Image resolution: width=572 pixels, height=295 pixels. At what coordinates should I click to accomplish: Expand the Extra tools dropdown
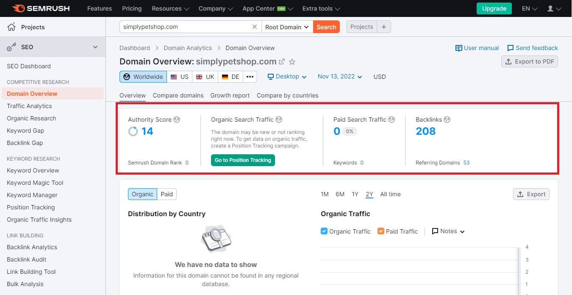pyautogui.click(x=321, y=8)
